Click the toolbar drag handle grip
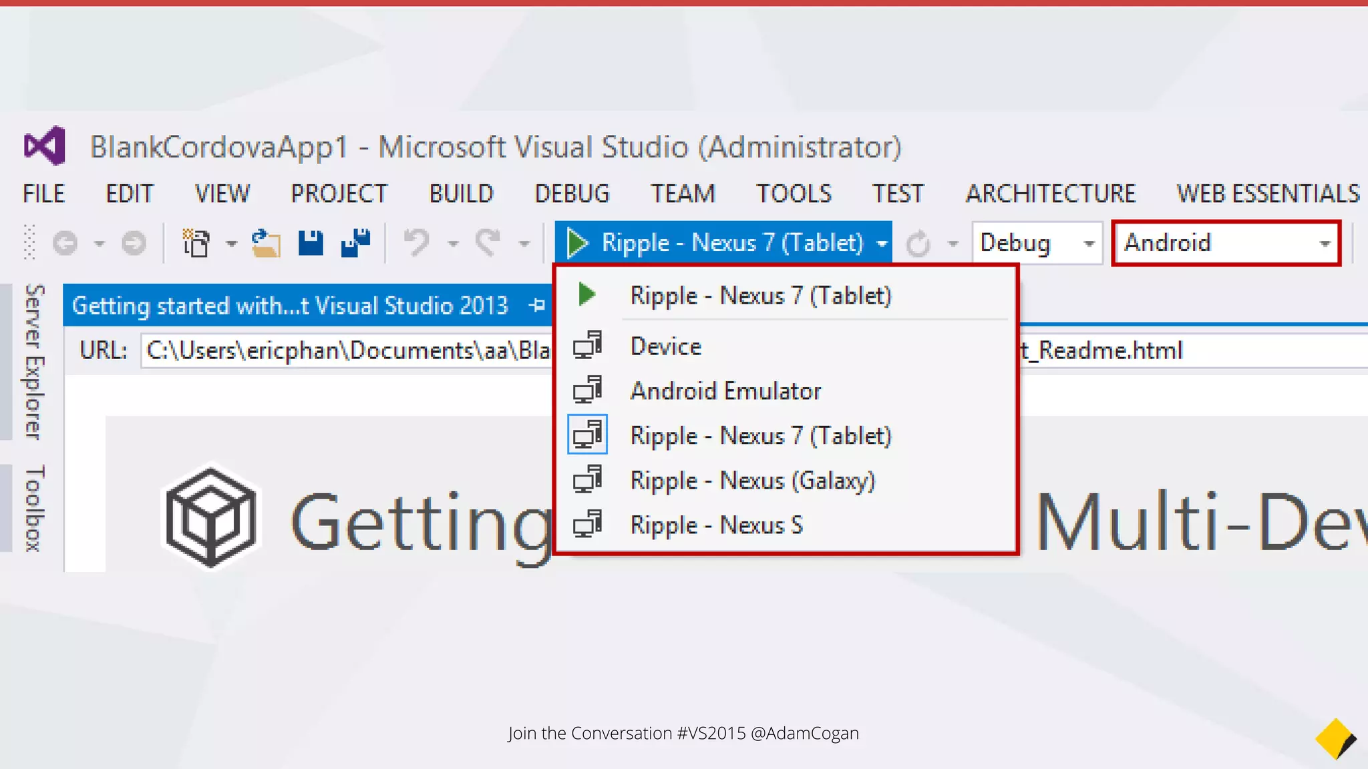 click(x=29, y=242)
